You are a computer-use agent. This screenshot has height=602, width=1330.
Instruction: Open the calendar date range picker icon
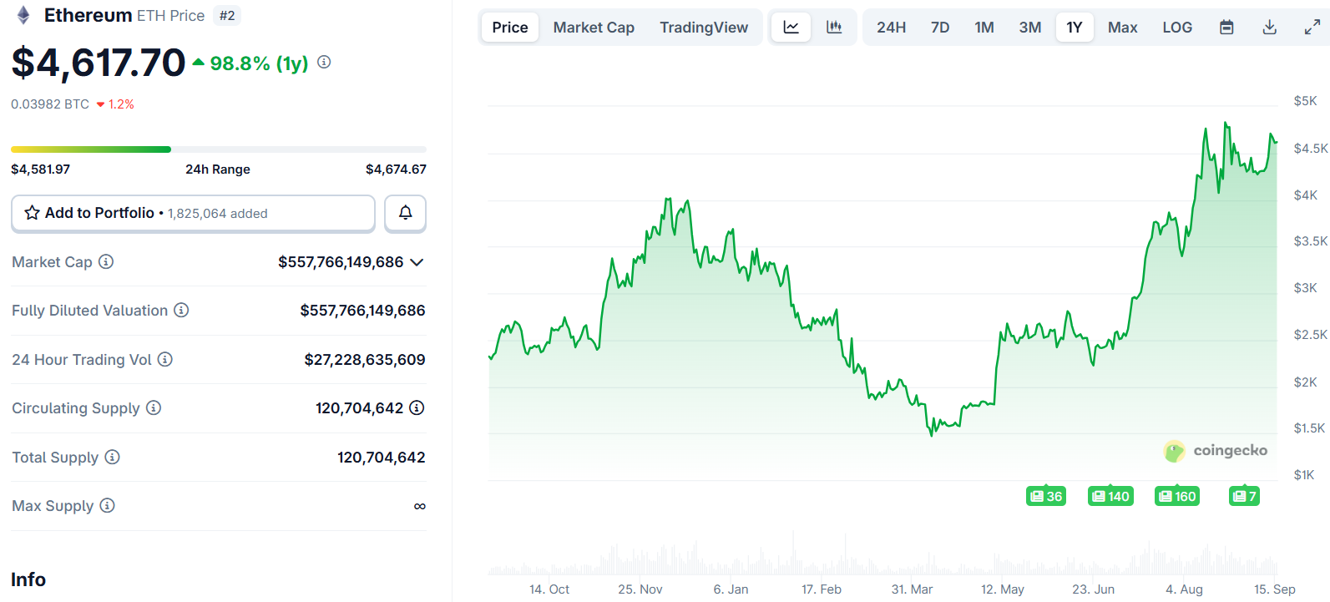click(x=1226, y=28)
